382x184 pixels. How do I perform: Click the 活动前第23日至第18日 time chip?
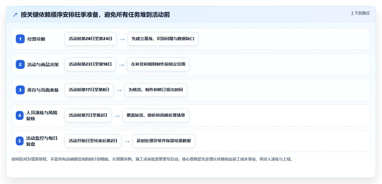pyautogui.click(x=90, y=64)
